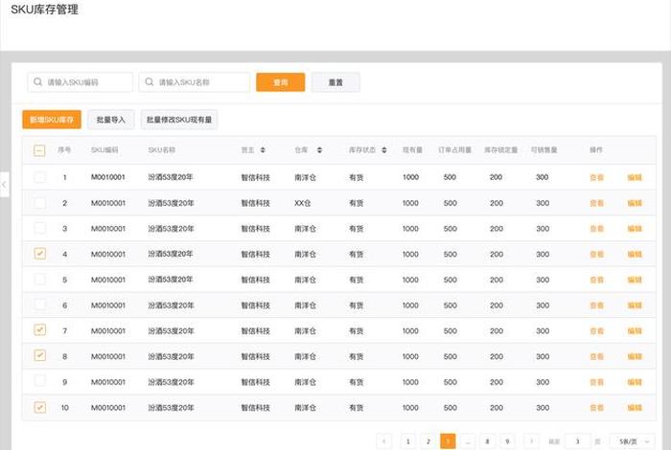Select the highlighted current page 3
Screen dimensions: 671x450
[448, 441]
